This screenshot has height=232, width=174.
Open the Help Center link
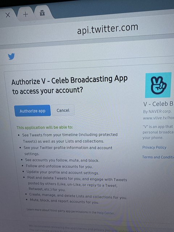point(105,213)
